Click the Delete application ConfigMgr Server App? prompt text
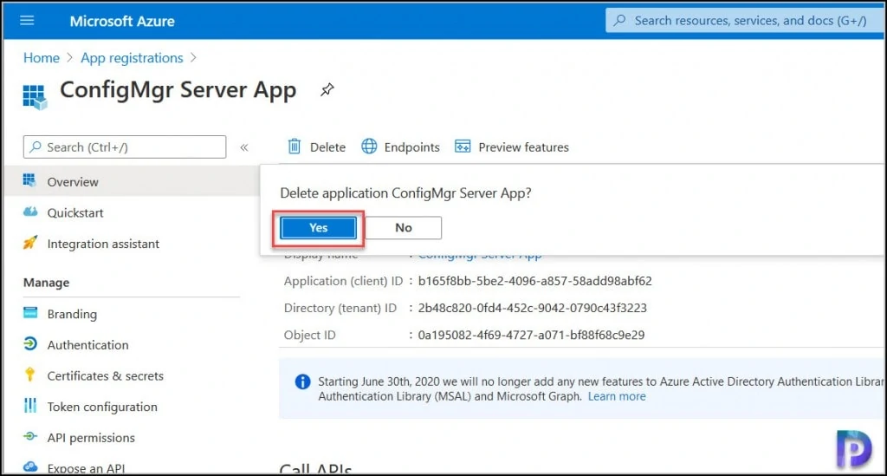This screenshot has width=887, height=476. pyautogui.click(x=405, y=193)
